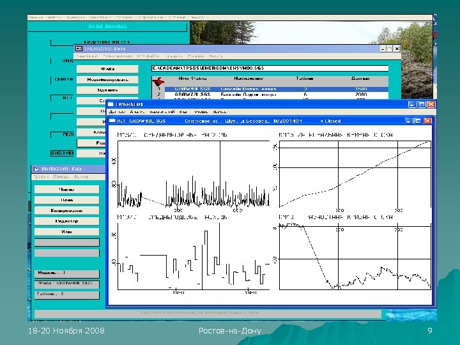Image resolution: width=460 pixels, height=345 pixels.
Task: Click the boxed БИОЭНЕ label in main window
Action: point(62,153)
